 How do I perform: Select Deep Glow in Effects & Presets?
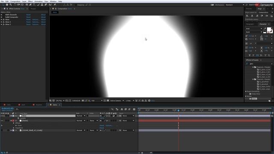click(256, 94)
